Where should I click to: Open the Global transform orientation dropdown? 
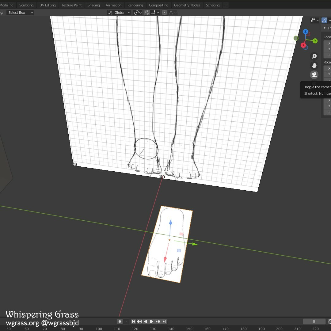[x=119, y=13]
